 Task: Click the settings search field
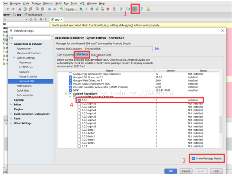[31, 38]
